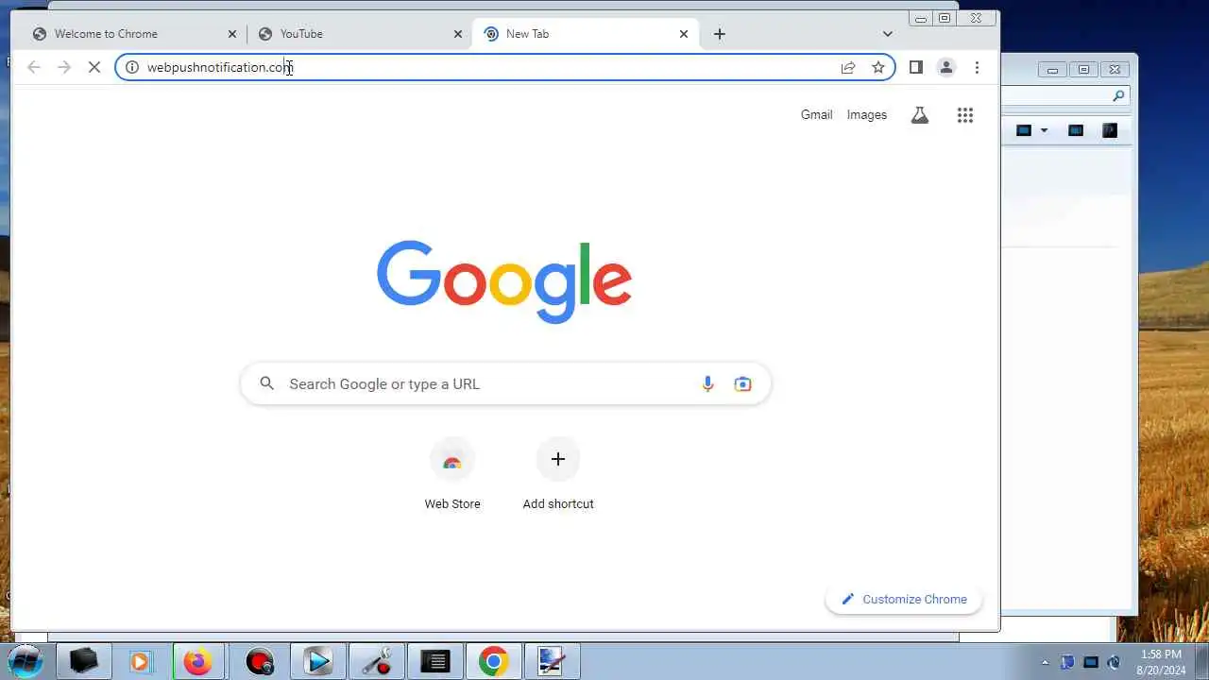Open the black console taskbar icon
Image resolution: width=1209 pixels, height=680 pixels.
(x=435, y=662)
